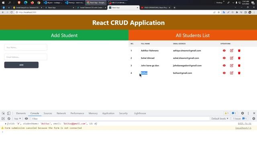Viewport: 257px width, 144px height.
Task: Clear the console
Action: pyautogui.click(x=9, y=119)
